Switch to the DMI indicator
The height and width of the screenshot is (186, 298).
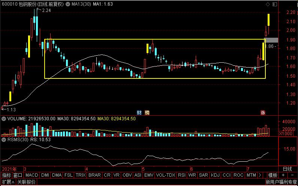point(45,175)
